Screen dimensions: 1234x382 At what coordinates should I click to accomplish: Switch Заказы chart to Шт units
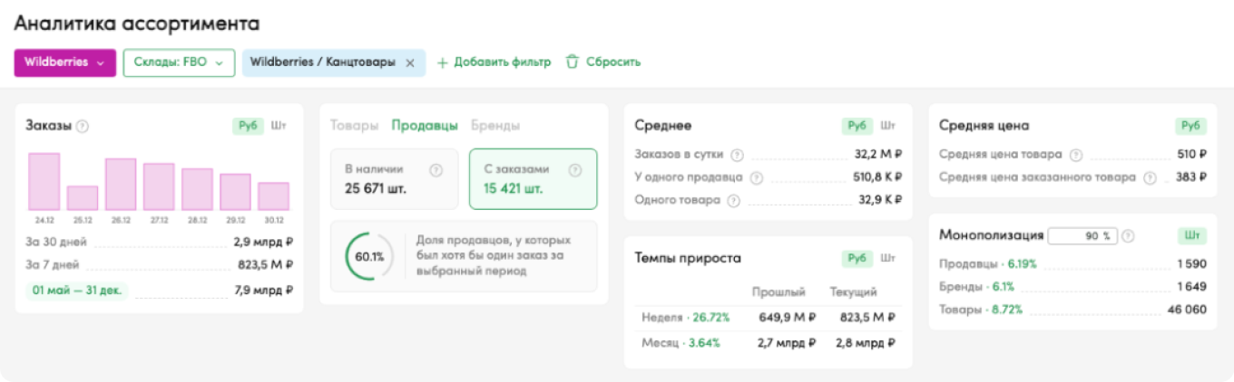point(279,126)
